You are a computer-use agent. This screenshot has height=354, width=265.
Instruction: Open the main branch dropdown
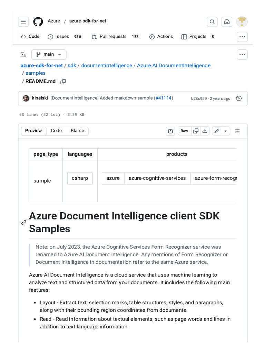tap(49, 55)
